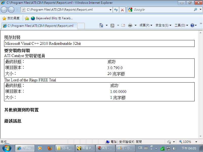Click the green safely remove hardware tray icon
The width and height of the screenshot is (203, 152).
pyautogui.click(x=162, y=148)
